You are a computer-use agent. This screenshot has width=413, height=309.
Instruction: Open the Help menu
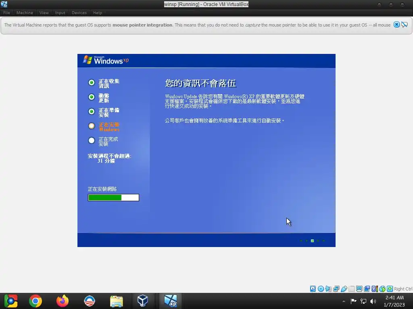point(98,12)
